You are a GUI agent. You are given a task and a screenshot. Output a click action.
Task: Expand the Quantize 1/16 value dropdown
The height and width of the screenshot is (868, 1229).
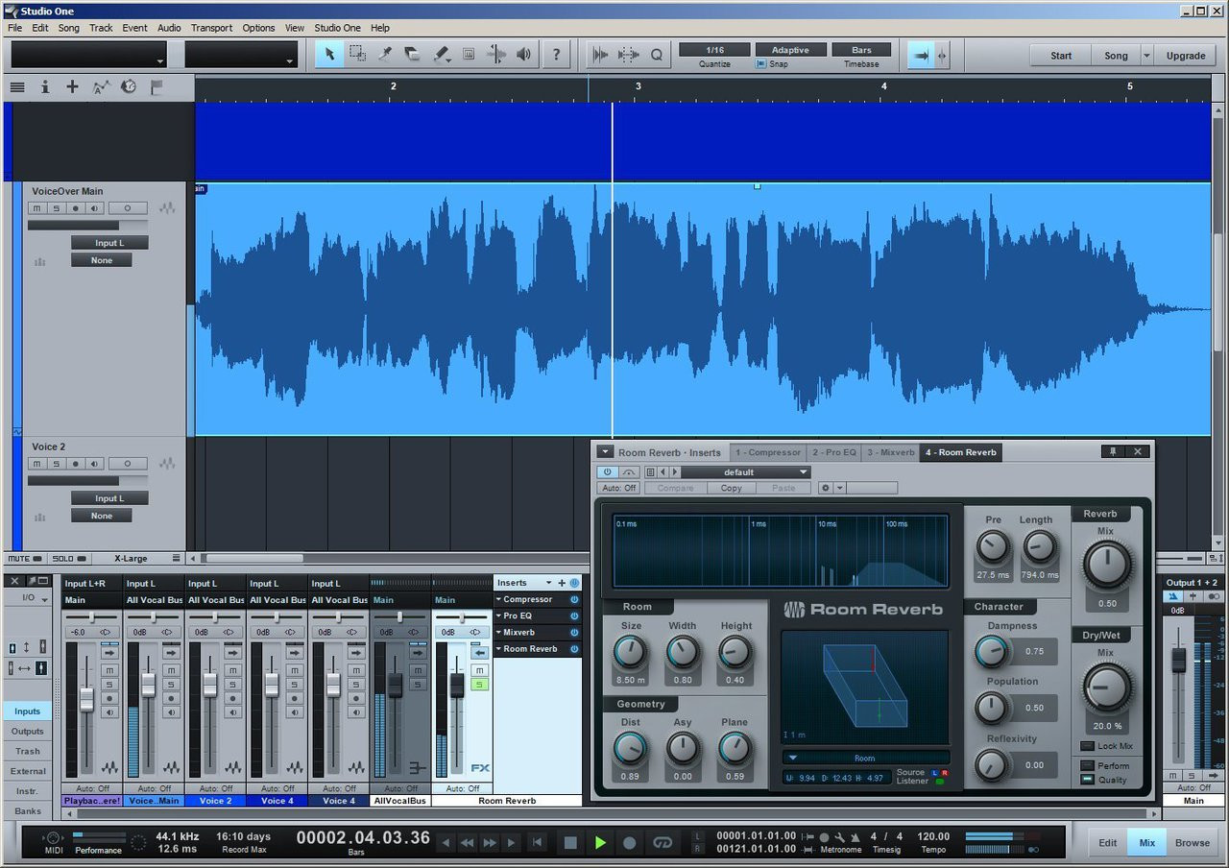(x=713, y=50)
